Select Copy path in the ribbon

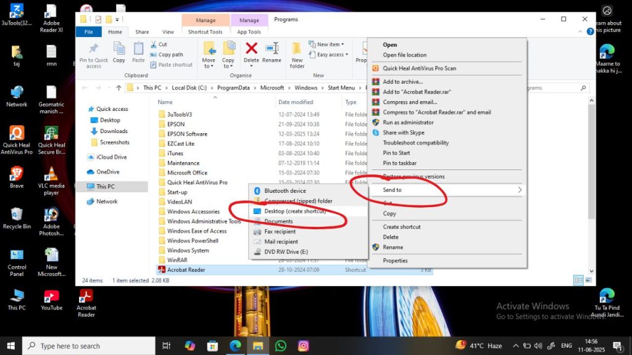click(167, 54)
